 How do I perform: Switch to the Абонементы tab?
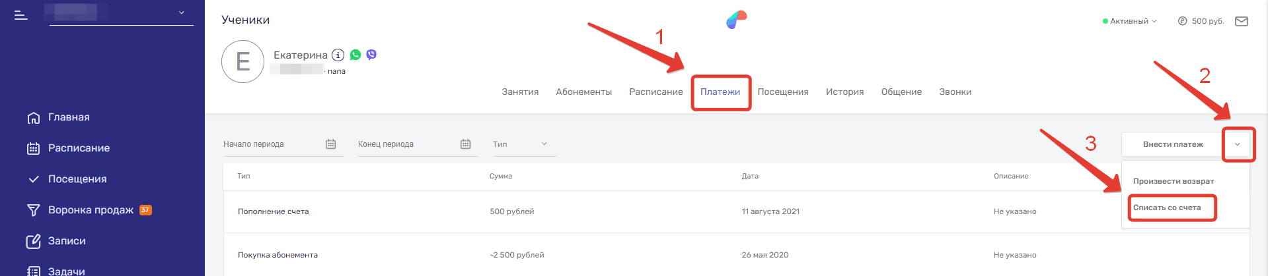583,92
